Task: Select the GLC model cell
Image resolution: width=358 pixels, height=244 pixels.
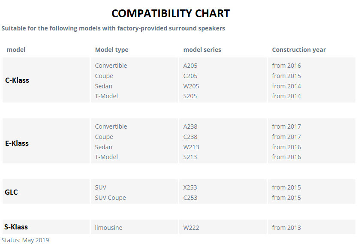Action: (46, 191)
